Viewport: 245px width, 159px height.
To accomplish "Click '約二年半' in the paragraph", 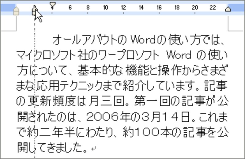I will (51, 132).
